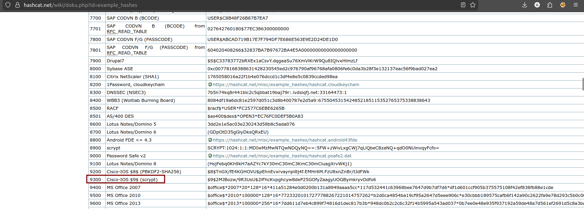Click the Drupal7 example hash text

pos(282,61)
